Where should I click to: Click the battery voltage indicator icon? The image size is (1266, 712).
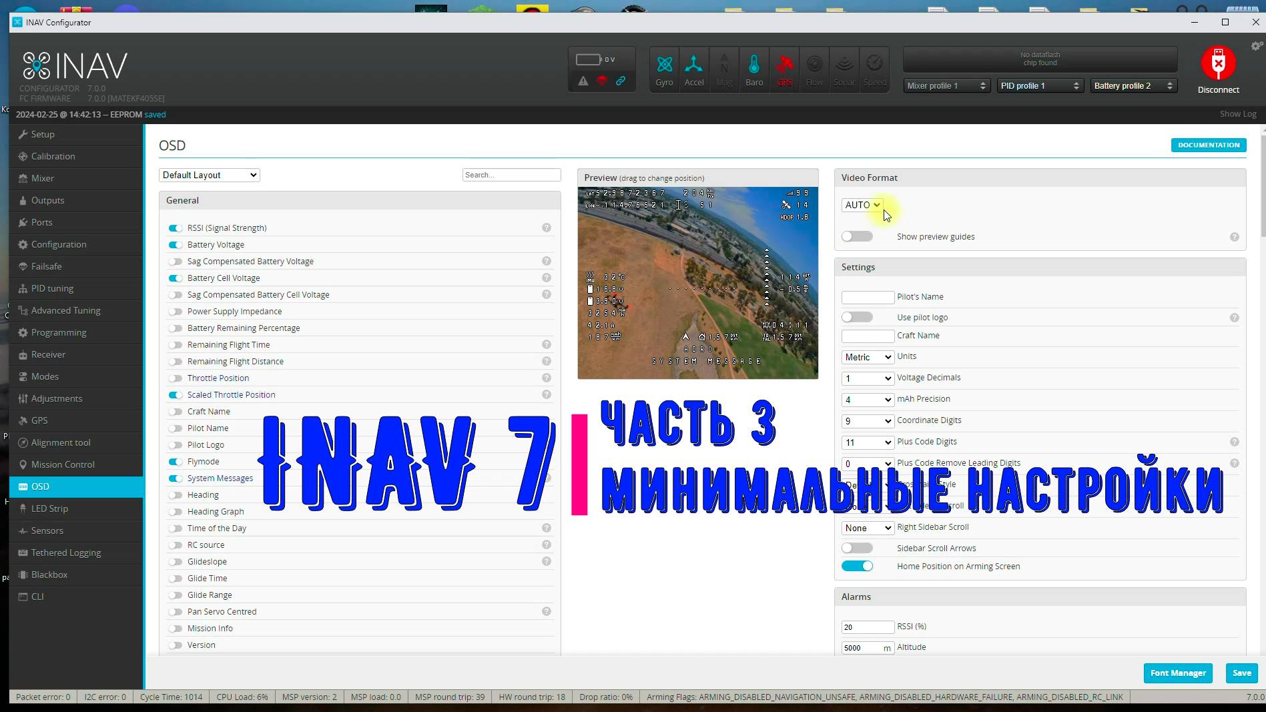click(x=589, y=59)
